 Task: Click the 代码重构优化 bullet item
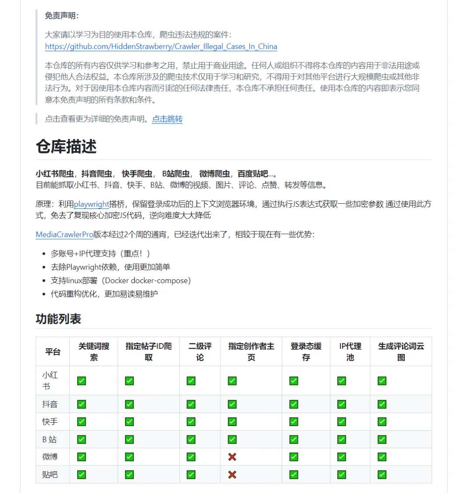coord(104,294)
